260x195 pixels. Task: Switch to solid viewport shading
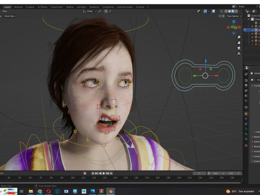point(230,11)
